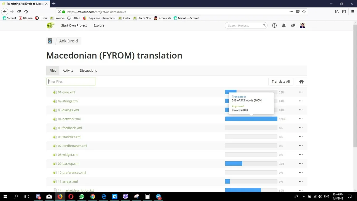
Task: Open options menu for 06-statistics.xml
Action: click(x=301, y=137)
